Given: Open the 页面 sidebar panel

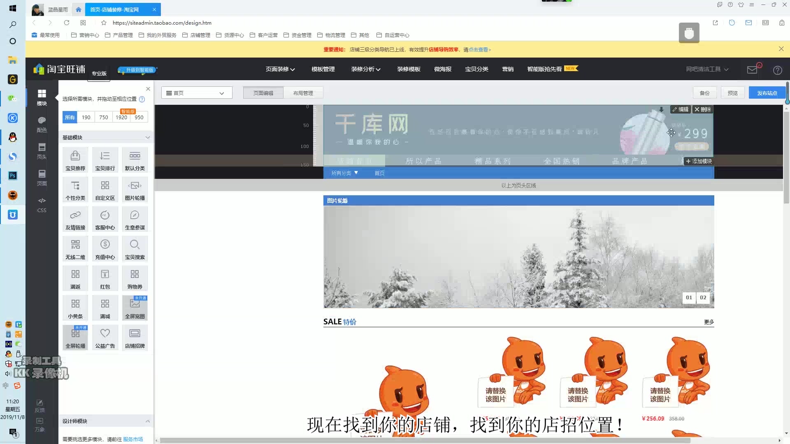Looking at the screenshot, I should click(x=42, y=178).
